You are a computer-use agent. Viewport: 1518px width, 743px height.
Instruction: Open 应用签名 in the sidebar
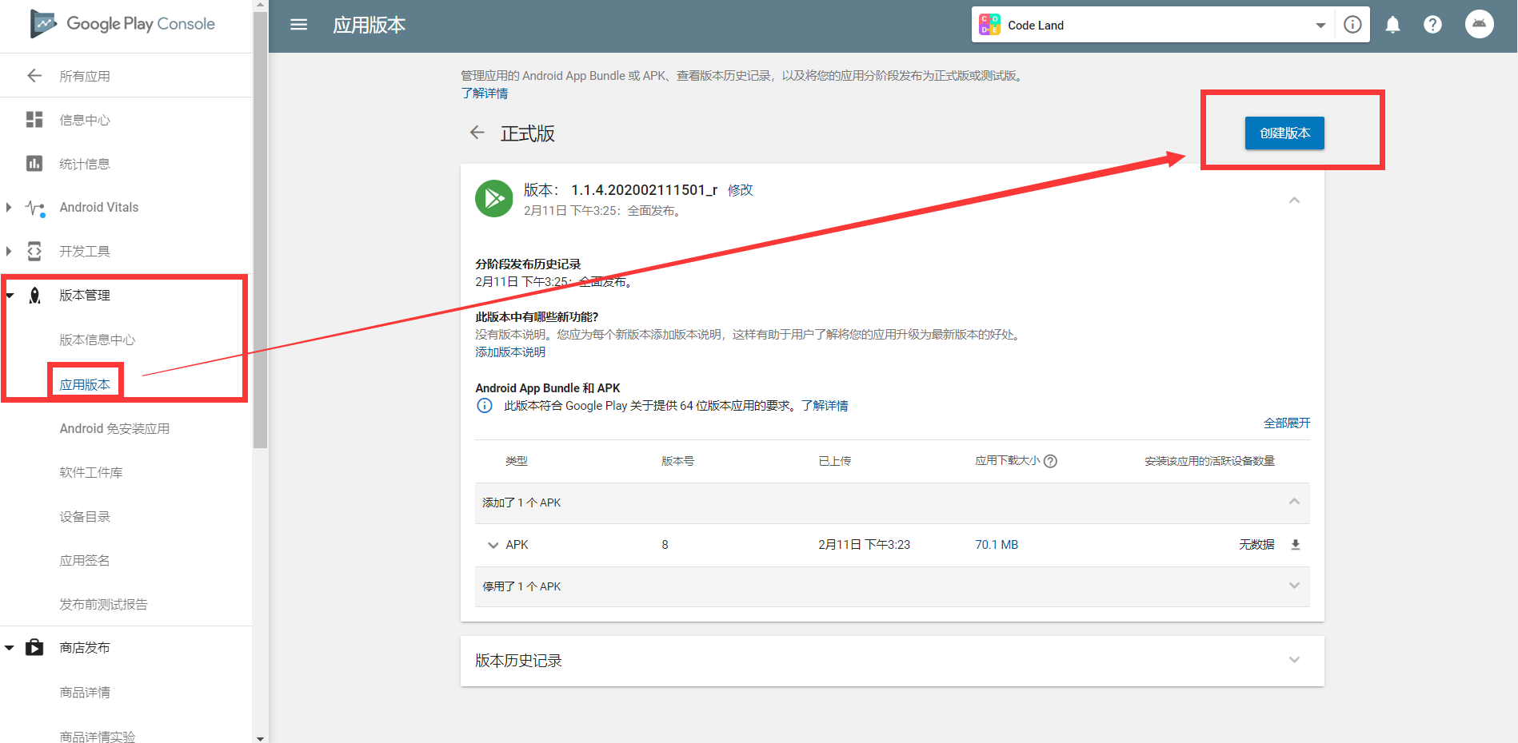85,560
